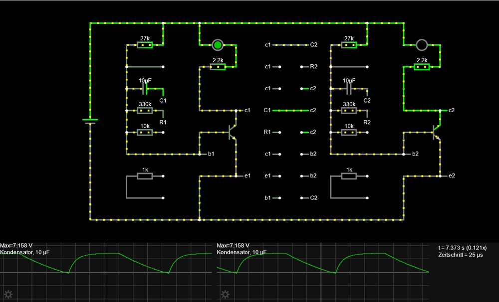
Task: Click the left 2.2k resistor
Action: pyautogui.click(x=218, y=66)
